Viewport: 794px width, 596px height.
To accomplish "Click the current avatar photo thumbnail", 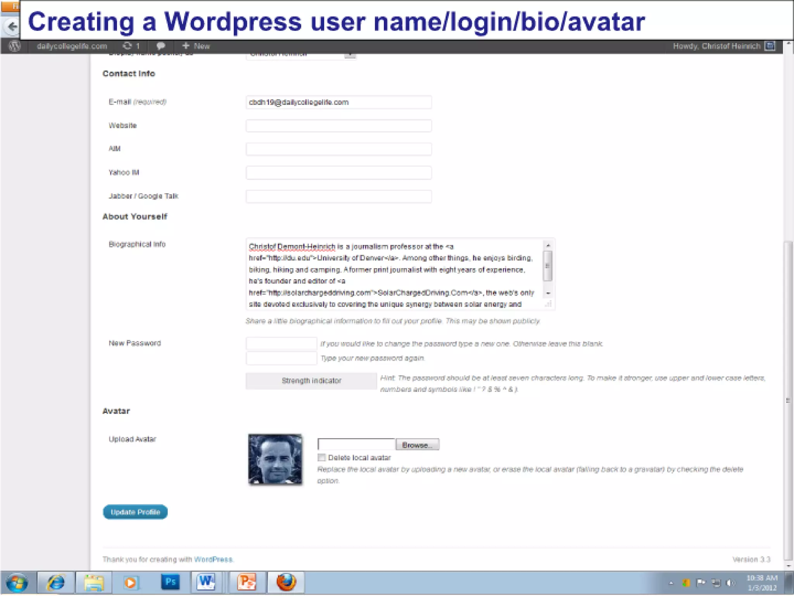I will coord(275,459).
